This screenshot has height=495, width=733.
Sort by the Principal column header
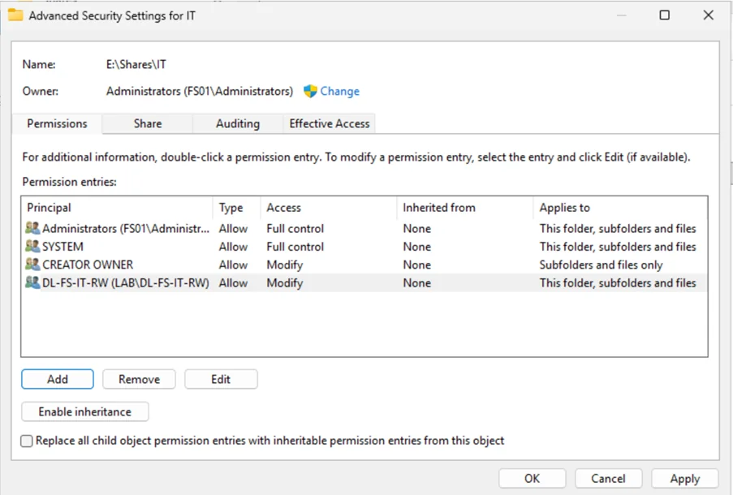tap(118, 208)
